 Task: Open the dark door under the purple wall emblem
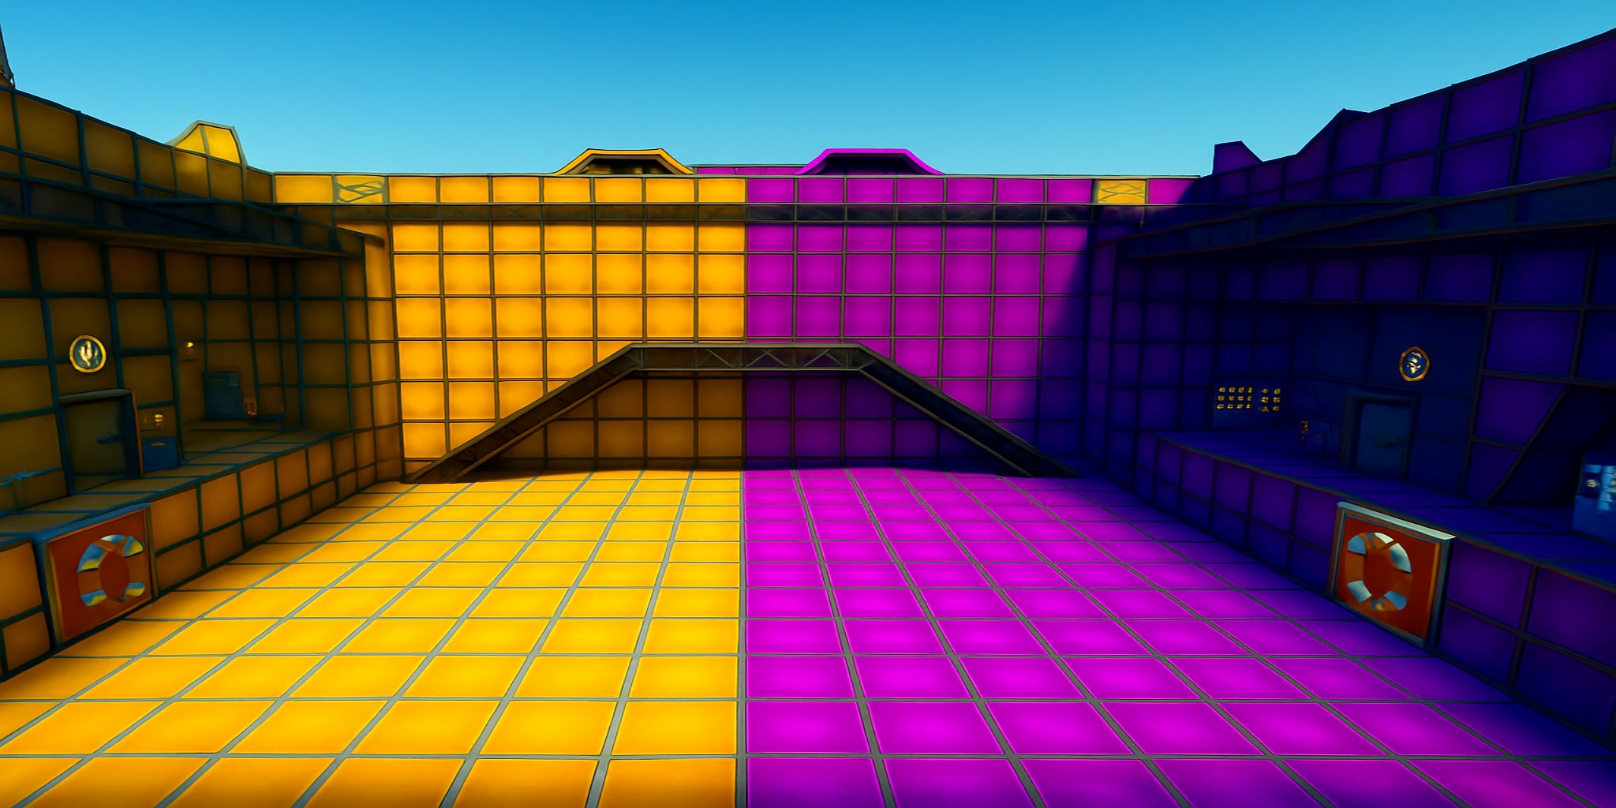[x=1382, y=436]
